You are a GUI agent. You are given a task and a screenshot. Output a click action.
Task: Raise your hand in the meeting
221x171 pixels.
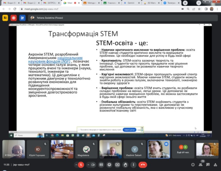click(x=126, y=164)
